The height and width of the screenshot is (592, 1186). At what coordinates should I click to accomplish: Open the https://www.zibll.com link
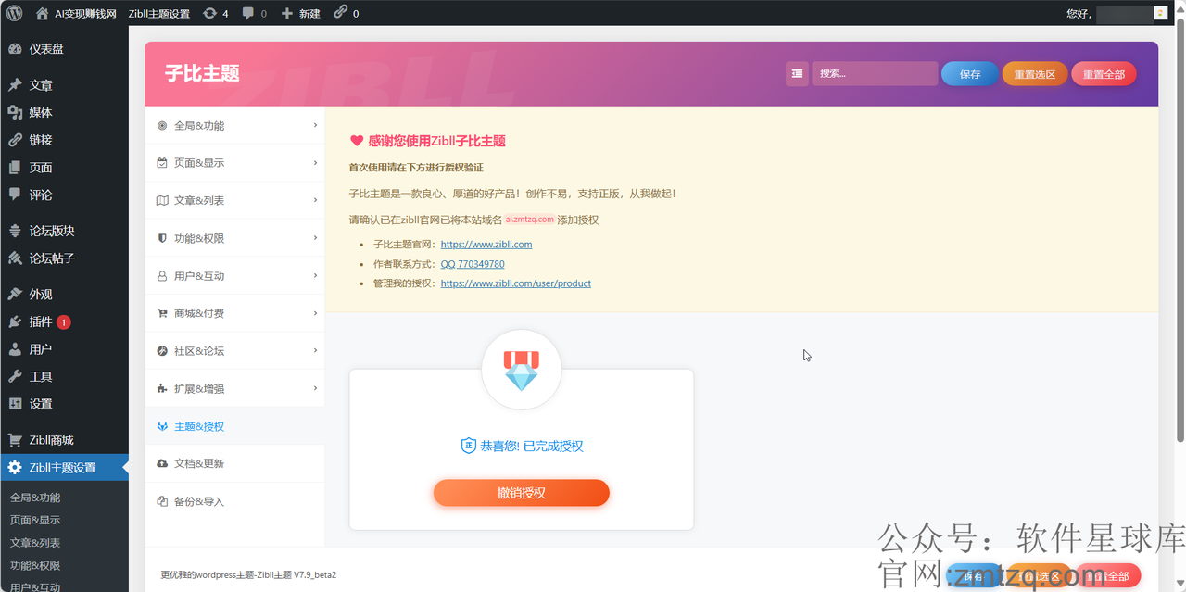[486, 245]
